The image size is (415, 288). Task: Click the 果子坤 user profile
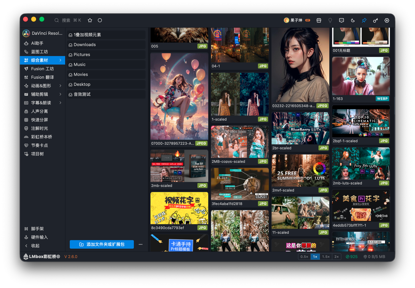297,20
